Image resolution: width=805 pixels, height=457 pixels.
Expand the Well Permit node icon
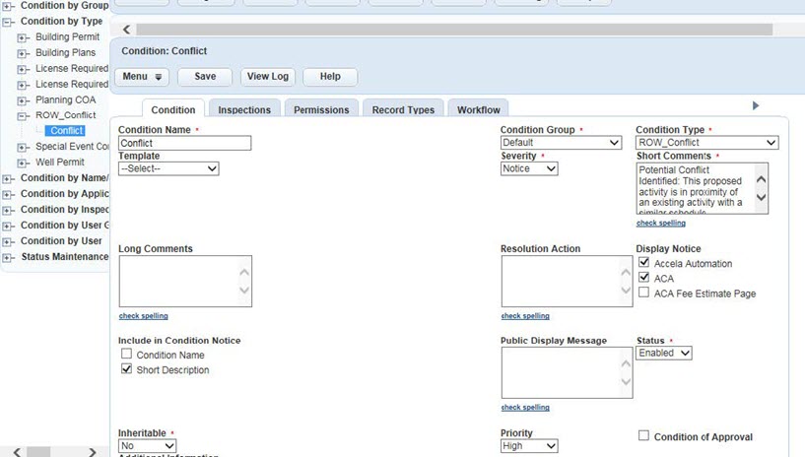coord(23,163)
